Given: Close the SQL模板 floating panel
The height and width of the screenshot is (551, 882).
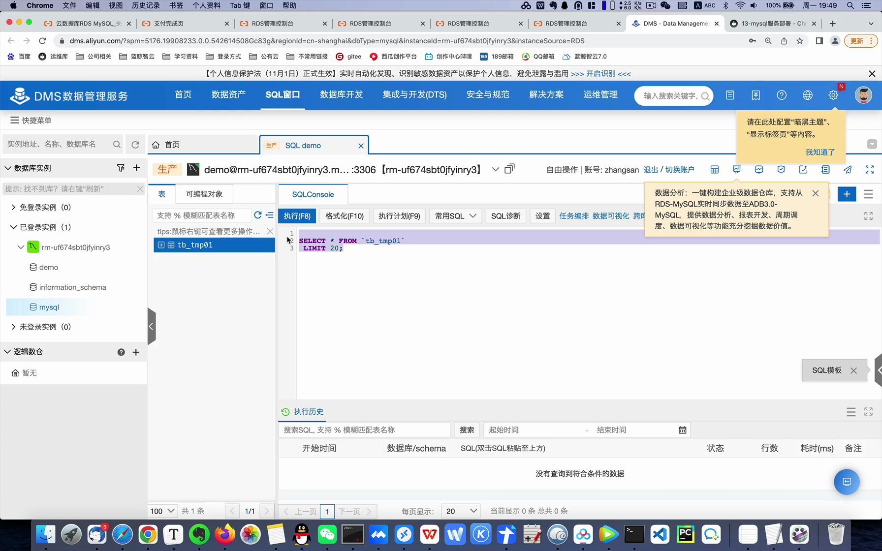Looking at the screenshot, I should click(853, 370).
